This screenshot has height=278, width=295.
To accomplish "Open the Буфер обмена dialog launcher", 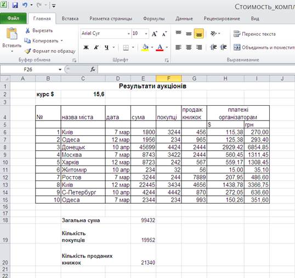I will point(75,60).
